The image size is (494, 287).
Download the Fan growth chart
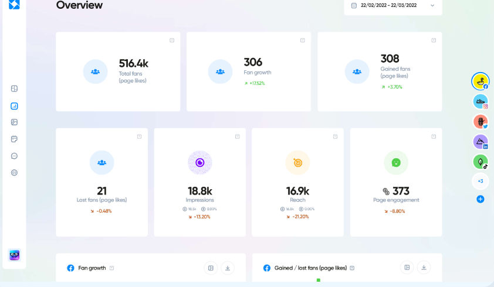[228, 268]
